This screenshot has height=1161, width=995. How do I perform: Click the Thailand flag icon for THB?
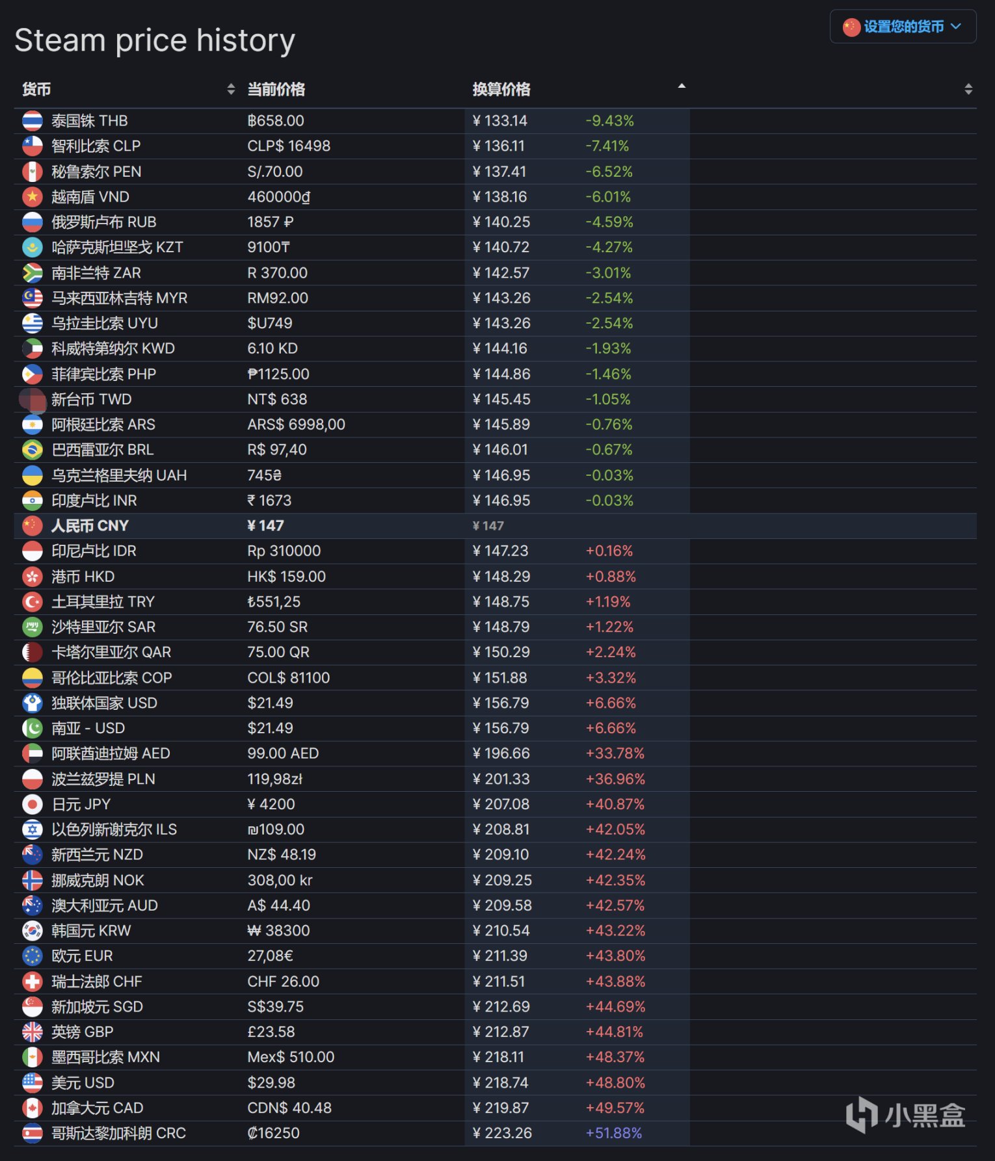(x=33, y=121)
